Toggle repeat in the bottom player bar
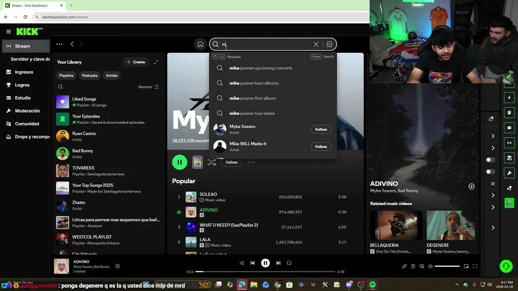Image resolution: width=518 pixels, height=291 pixels. click(289, 263)
